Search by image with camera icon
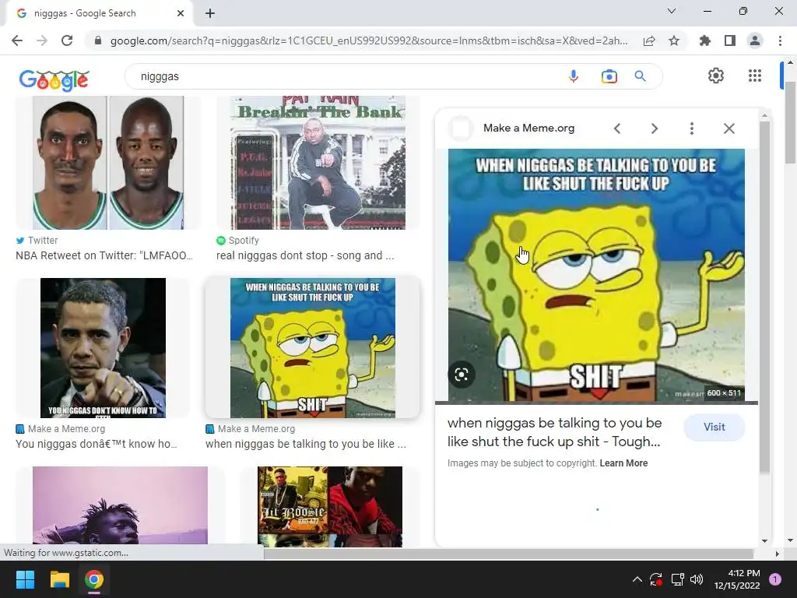797x598 pixels. pos(609,76)
